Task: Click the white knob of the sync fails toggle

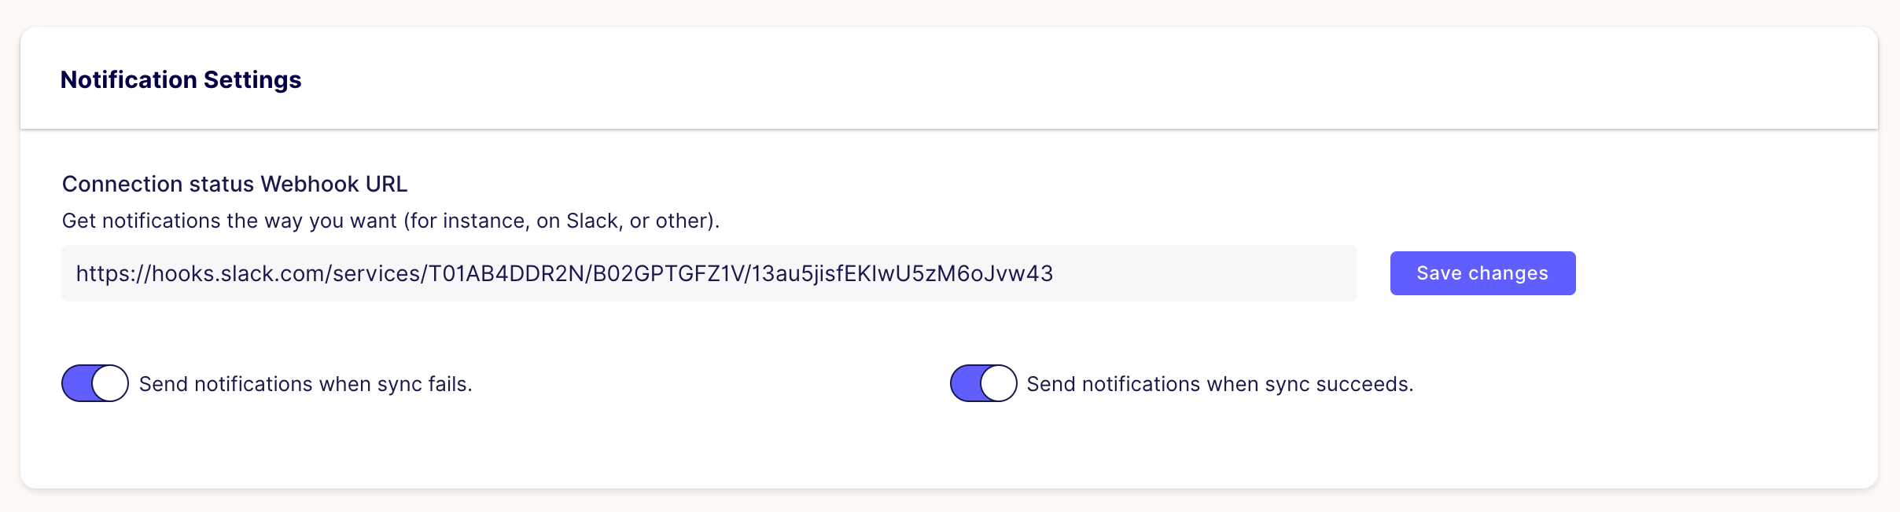Action: (x=110, y=383)
